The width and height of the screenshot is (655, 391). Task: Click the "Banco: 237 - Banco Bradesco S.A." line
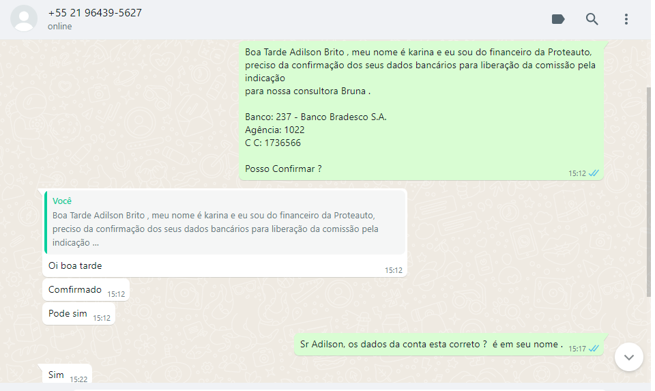pos(315,117)
